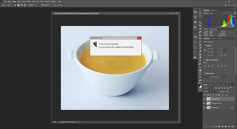
Task: Toggle lock transparent pixels
Action: [208, 95]
